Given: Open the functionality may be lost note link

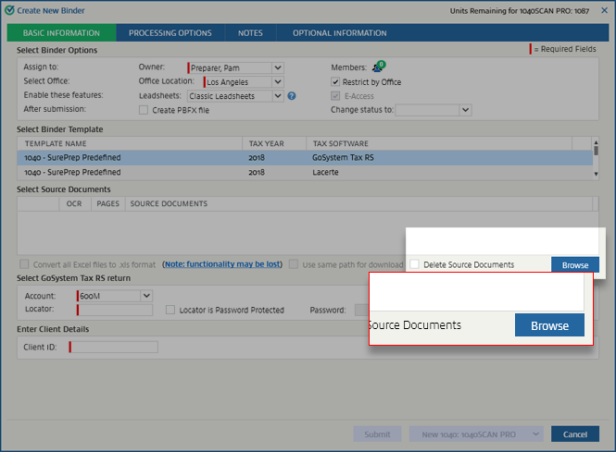Looking at the screenshot, I should [221, 264].
